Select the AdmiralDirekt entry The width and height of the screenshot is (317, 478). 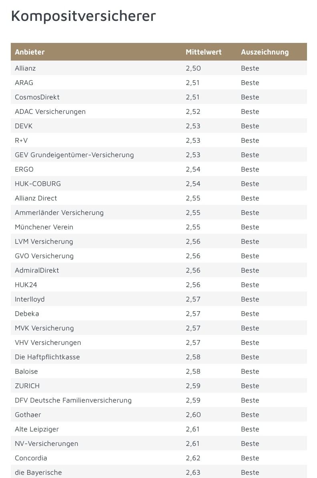click(37, 270)
